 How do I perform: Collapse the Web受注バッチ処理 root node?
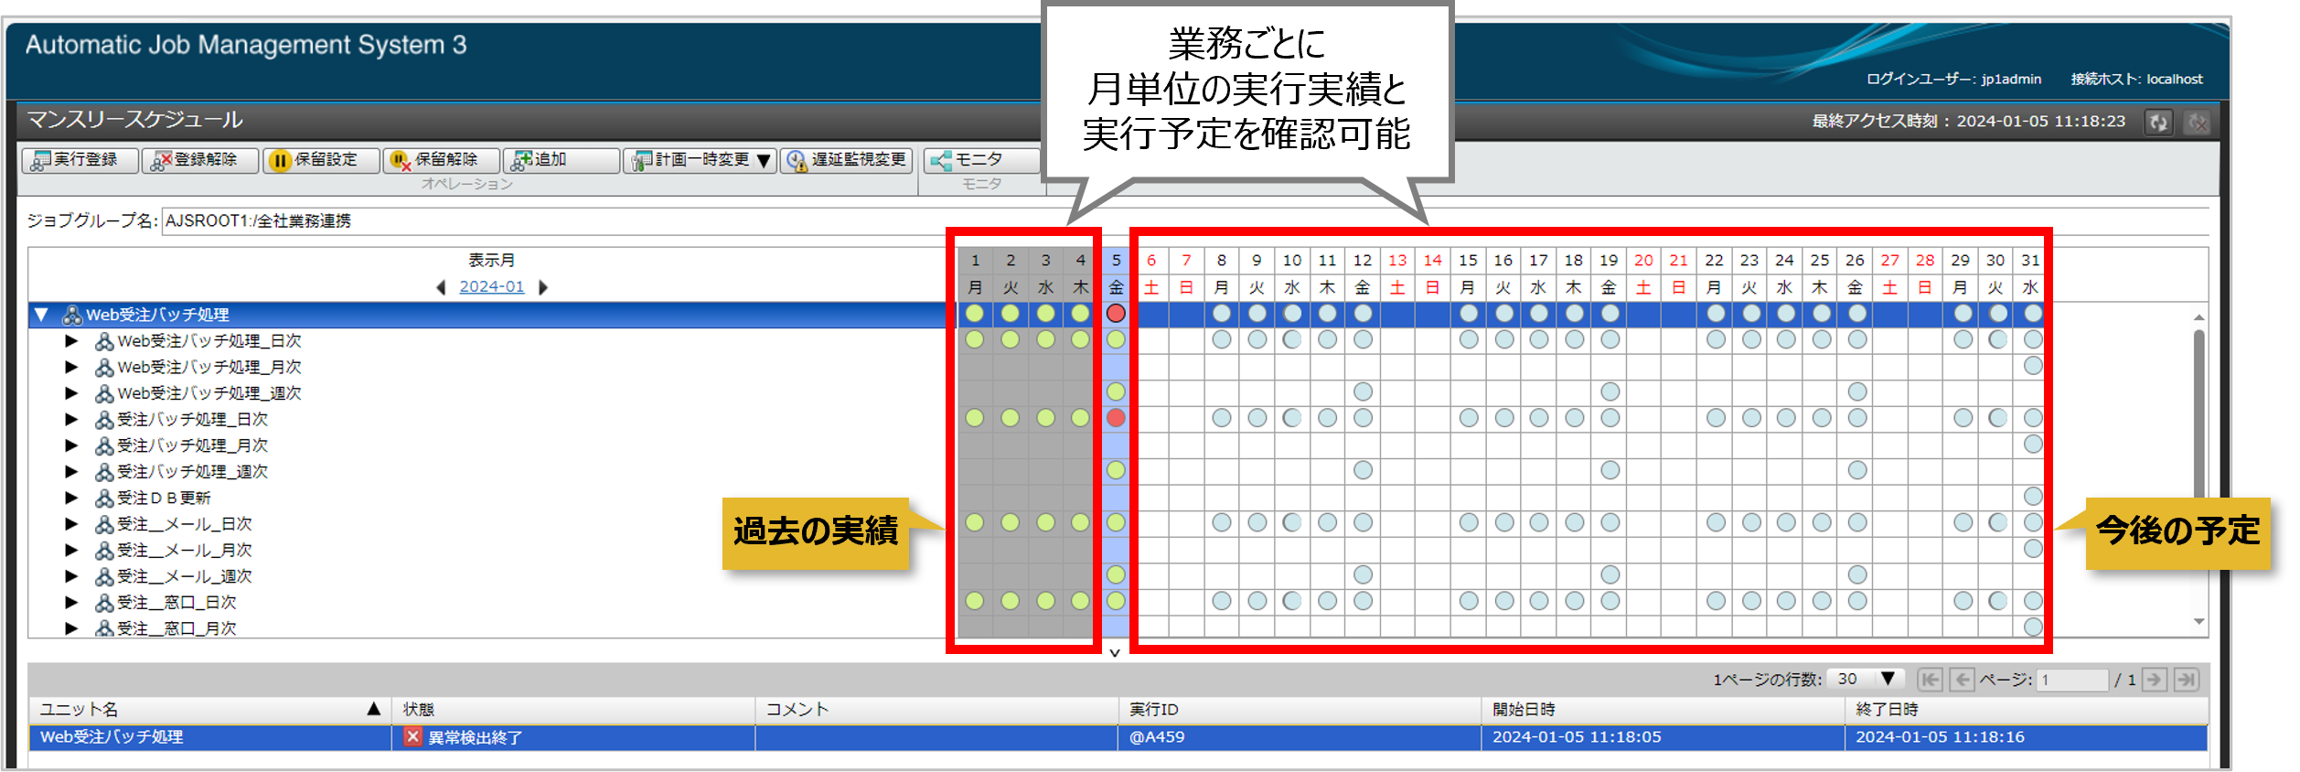[x=41, y=315]
